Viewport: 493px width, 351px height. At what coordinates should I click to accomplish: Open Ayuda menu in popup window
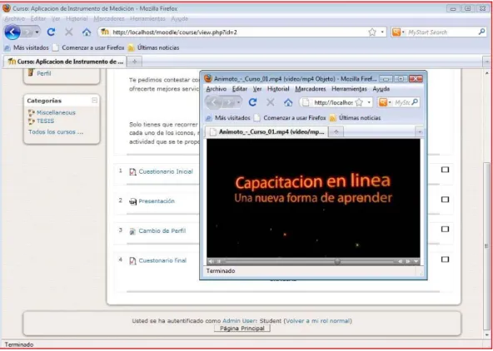381,89
